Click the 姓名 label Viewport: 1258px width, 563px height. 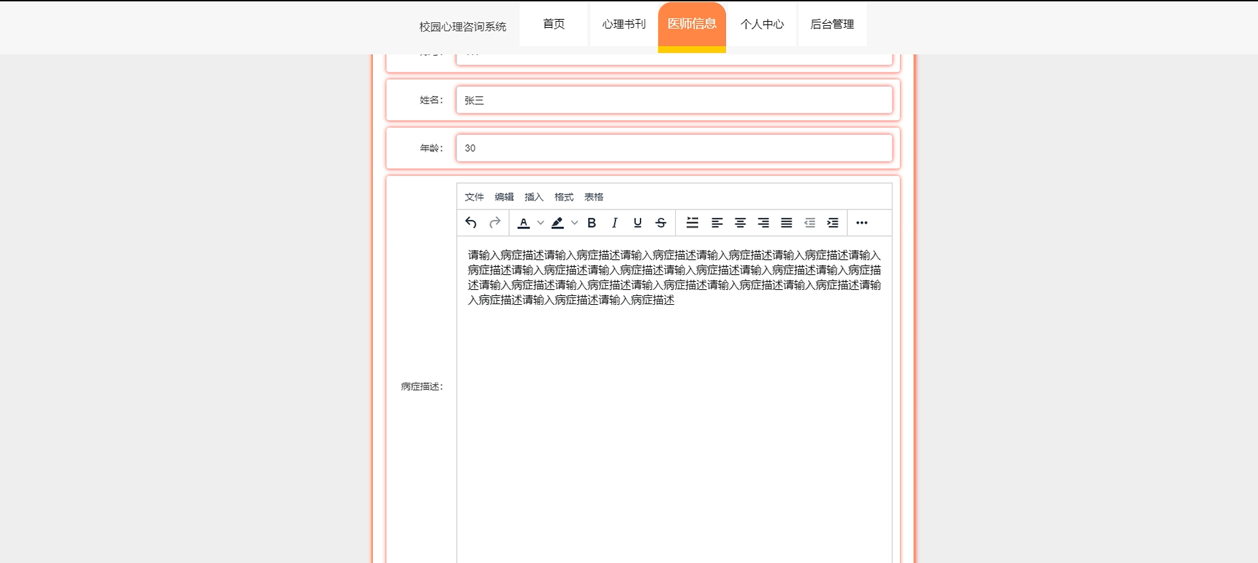tap(432, 100)
